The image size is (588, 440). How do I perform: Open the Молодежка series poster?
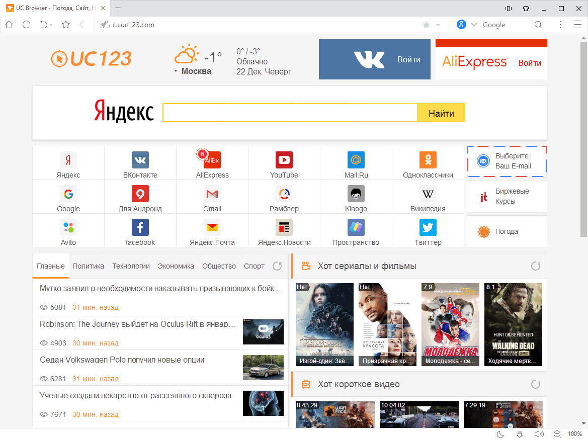coord(450,324)
